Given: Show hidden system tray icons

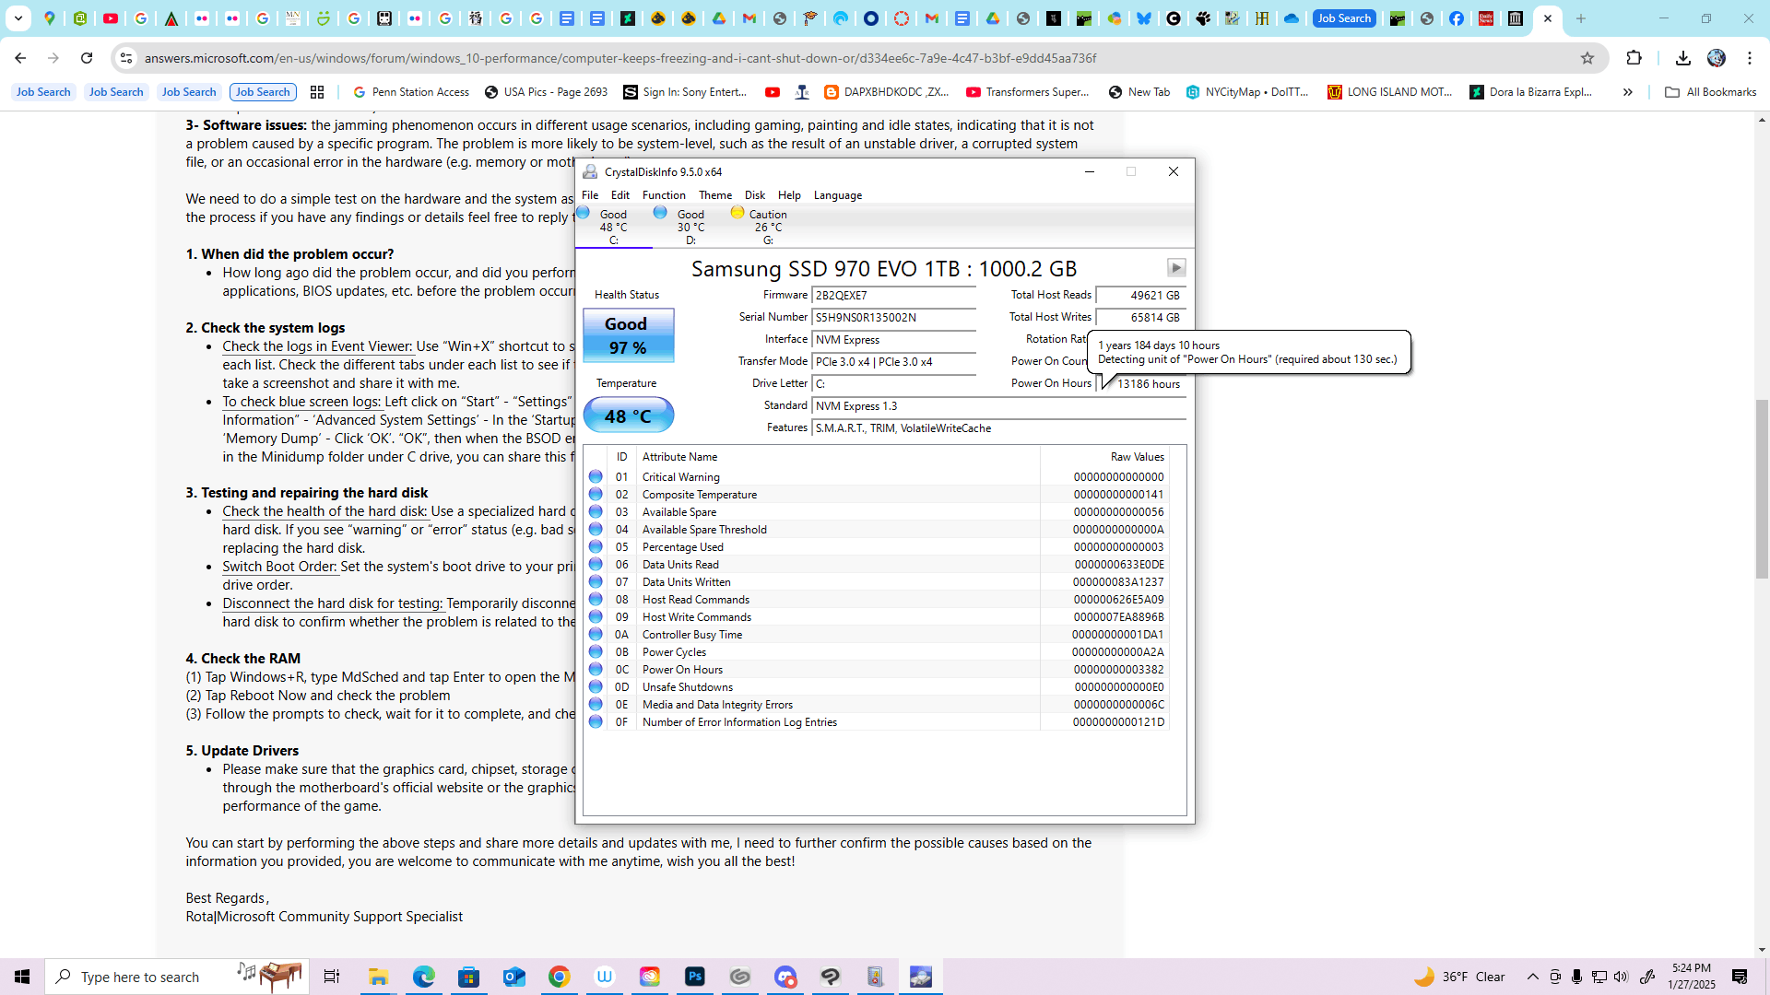Looking at the screenshot, I should tap(1532, 977).
